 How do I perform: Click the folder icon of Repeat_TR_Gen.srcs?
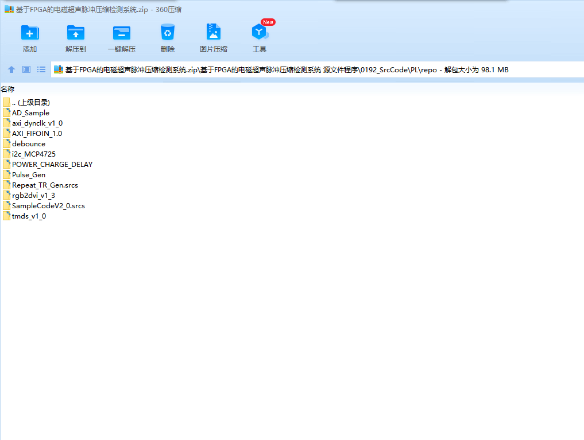pyautogui.click(x=6, y=185)
